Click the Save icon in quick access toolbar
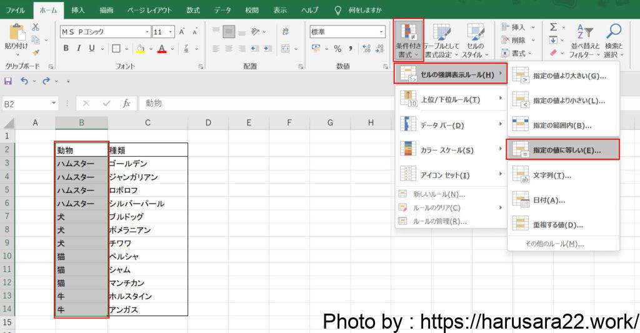The image size is (640, 333). (8, 81)
